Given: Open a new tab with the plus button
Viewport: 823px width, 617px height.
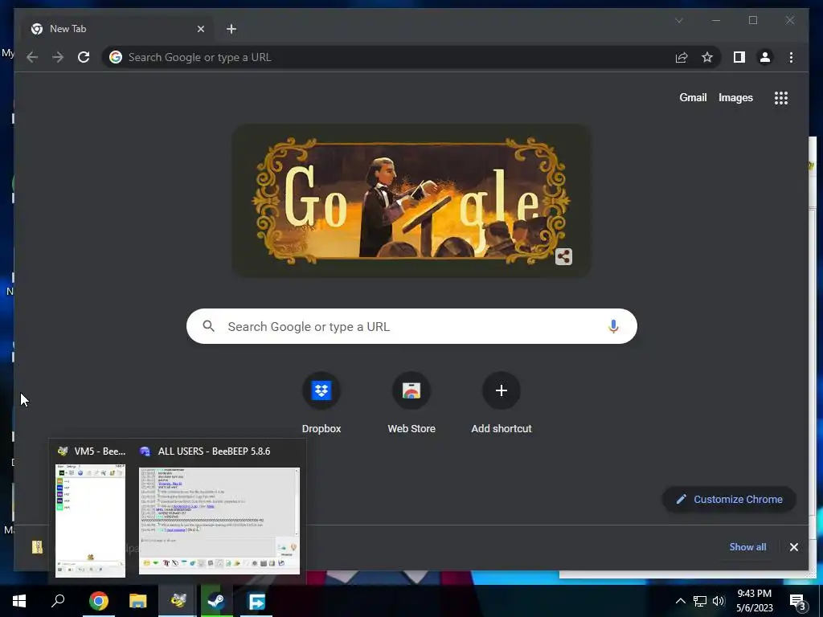Looking at the screenshot, I should [x=231, y=29].
